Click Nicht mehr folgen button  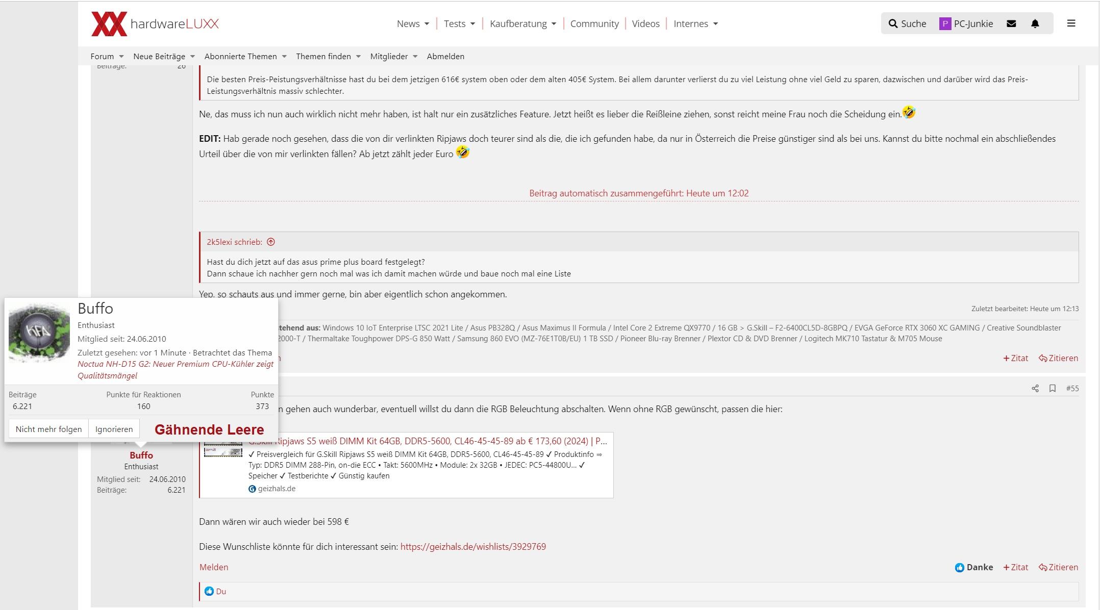[48, 429]
